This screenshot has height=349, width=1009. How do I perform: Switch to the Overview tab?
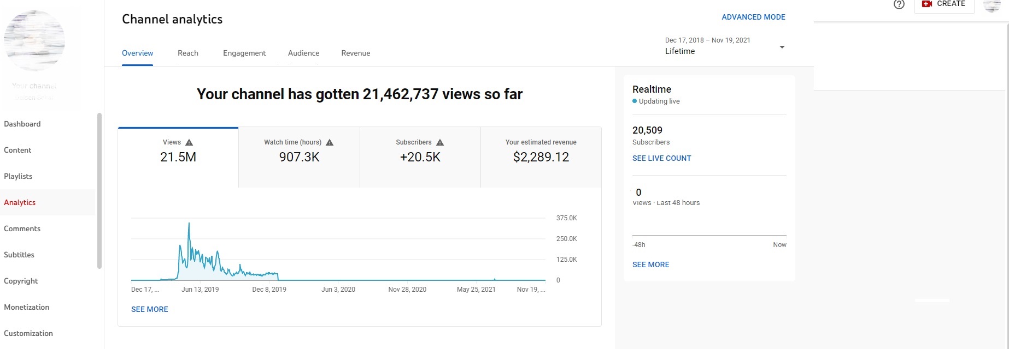click(137, 53)
